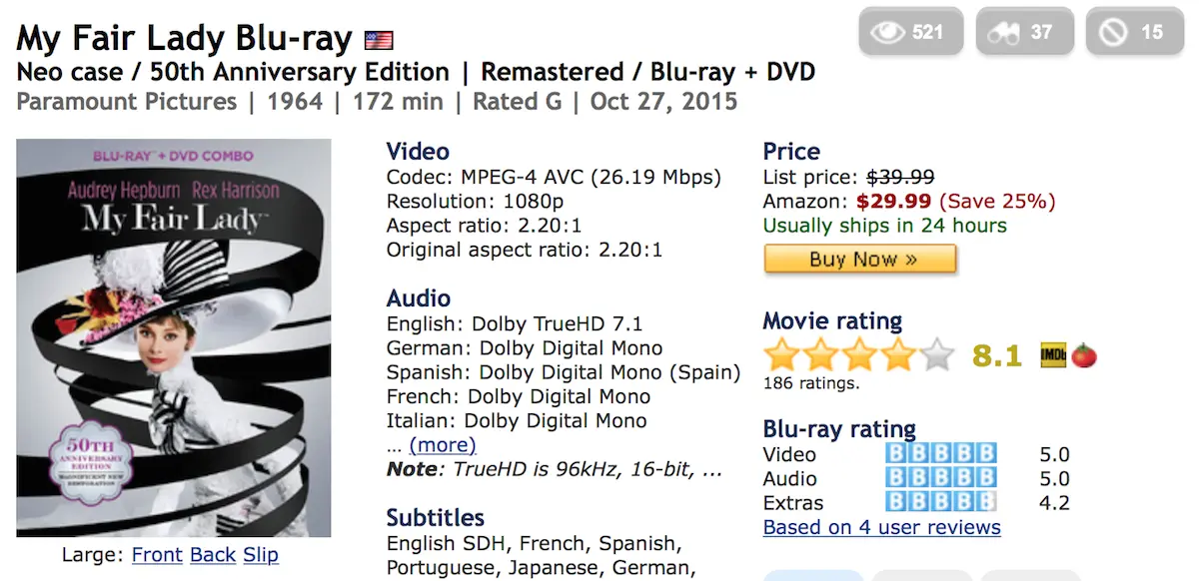Open the IMDb icon next to movie rating
1199x581 pixels.
coord(1053,354)
